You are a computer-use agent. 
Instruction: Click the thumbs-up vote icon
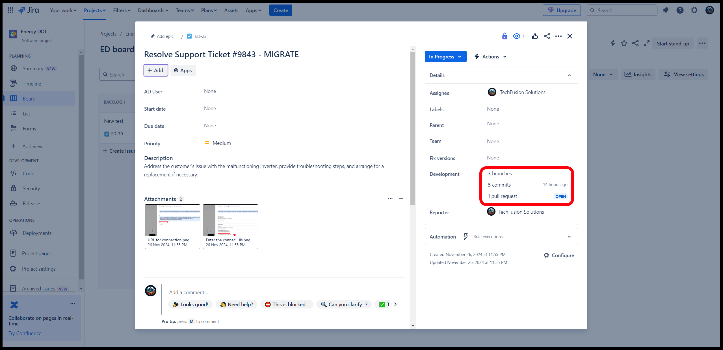pyautogui.click(x=535, y=36)
